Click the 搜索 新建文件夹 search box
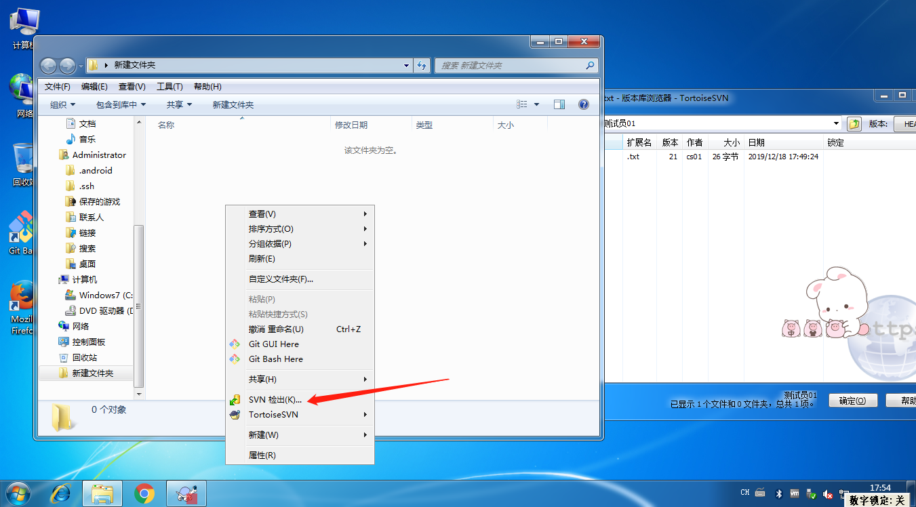Screen dimensions: 916x507 click(516, 66)
